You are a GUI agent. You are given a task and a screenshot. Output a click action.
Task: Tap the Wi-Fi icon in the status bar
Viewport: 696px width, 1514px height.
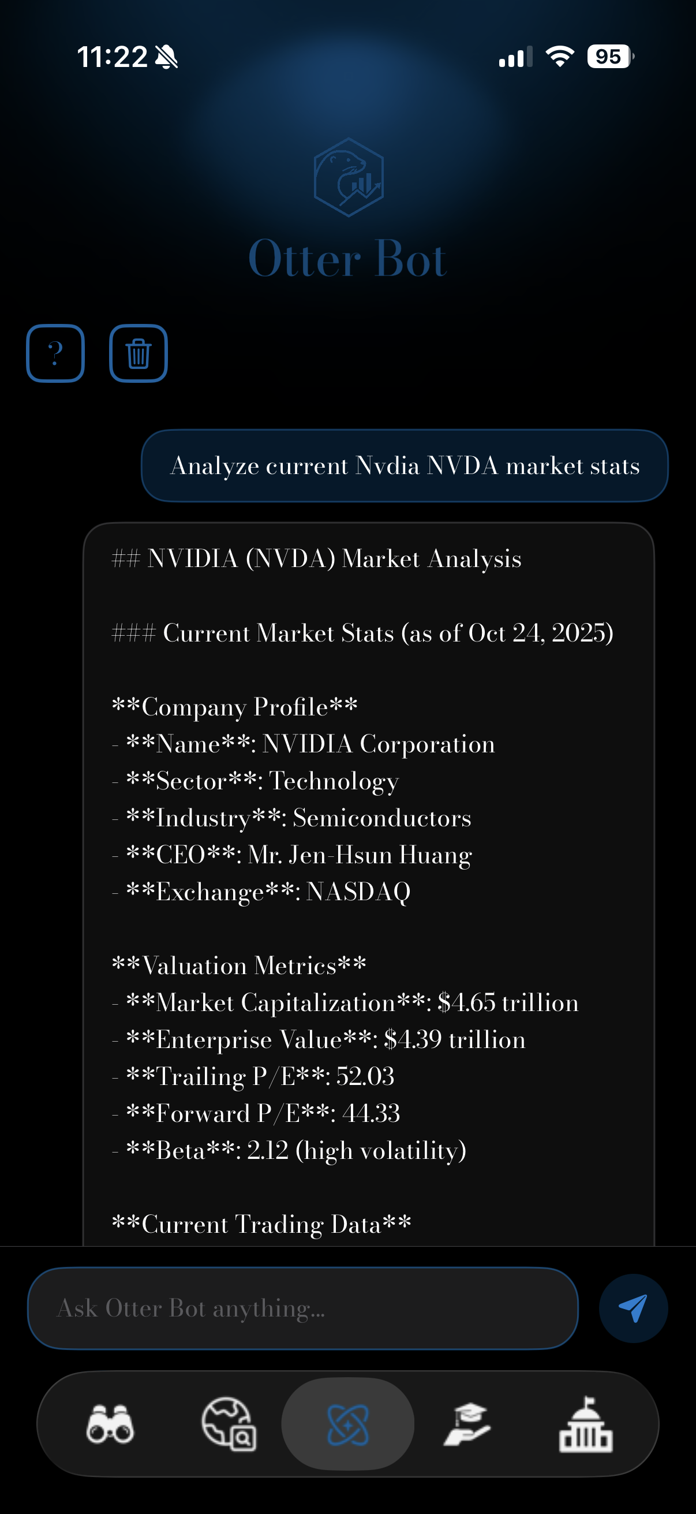[x=559, y=57]
